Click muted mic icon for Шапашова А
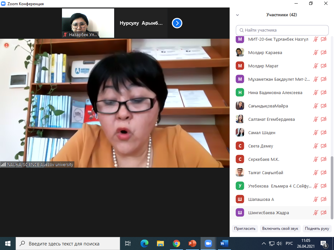 coord(315,200)
